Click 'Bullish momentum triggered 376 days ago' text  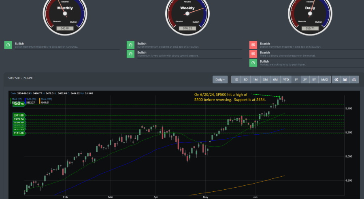[x=46, y=47]
